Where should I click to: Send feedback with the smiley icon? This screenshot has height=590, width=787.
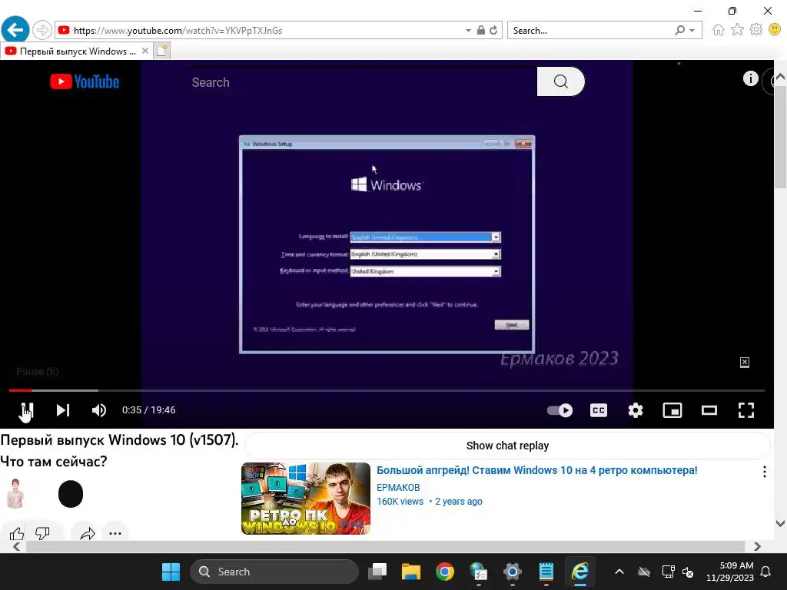point(775,30)
